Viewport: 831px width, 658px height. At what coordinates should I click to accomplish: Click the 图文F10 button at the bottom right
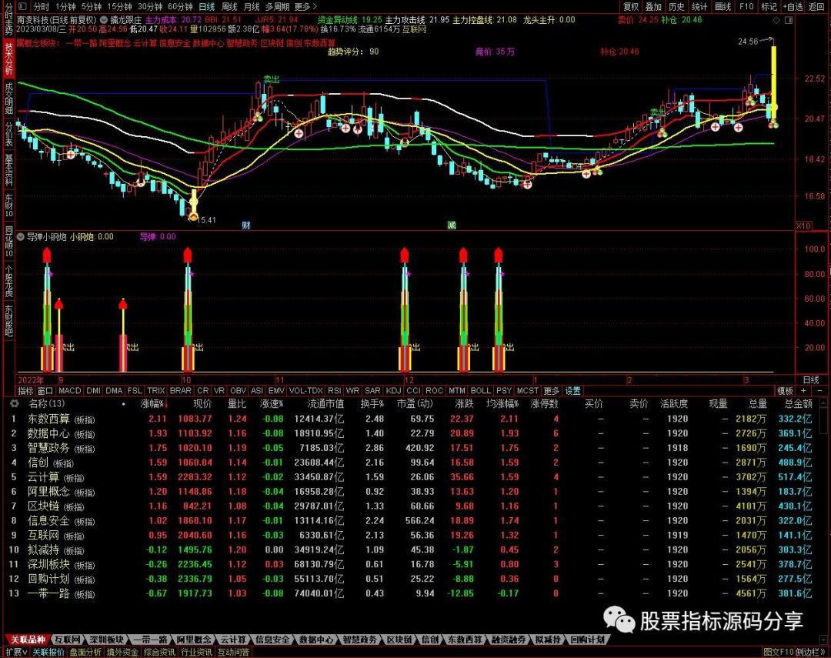[779, 652]
